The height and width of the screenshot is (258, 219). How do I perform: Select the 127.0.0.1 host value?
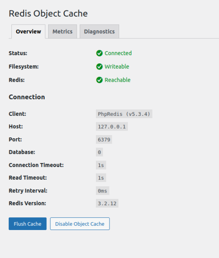(112, 126)
